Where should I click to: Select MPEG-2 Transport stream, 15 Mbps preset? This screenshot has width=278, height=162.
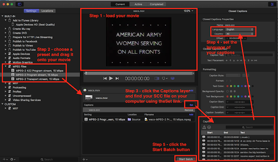(x=38, y=79)
